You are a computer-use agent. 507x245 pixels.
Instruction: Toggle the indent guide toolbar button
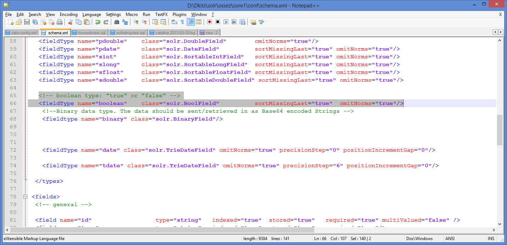[x=191, y=22]
